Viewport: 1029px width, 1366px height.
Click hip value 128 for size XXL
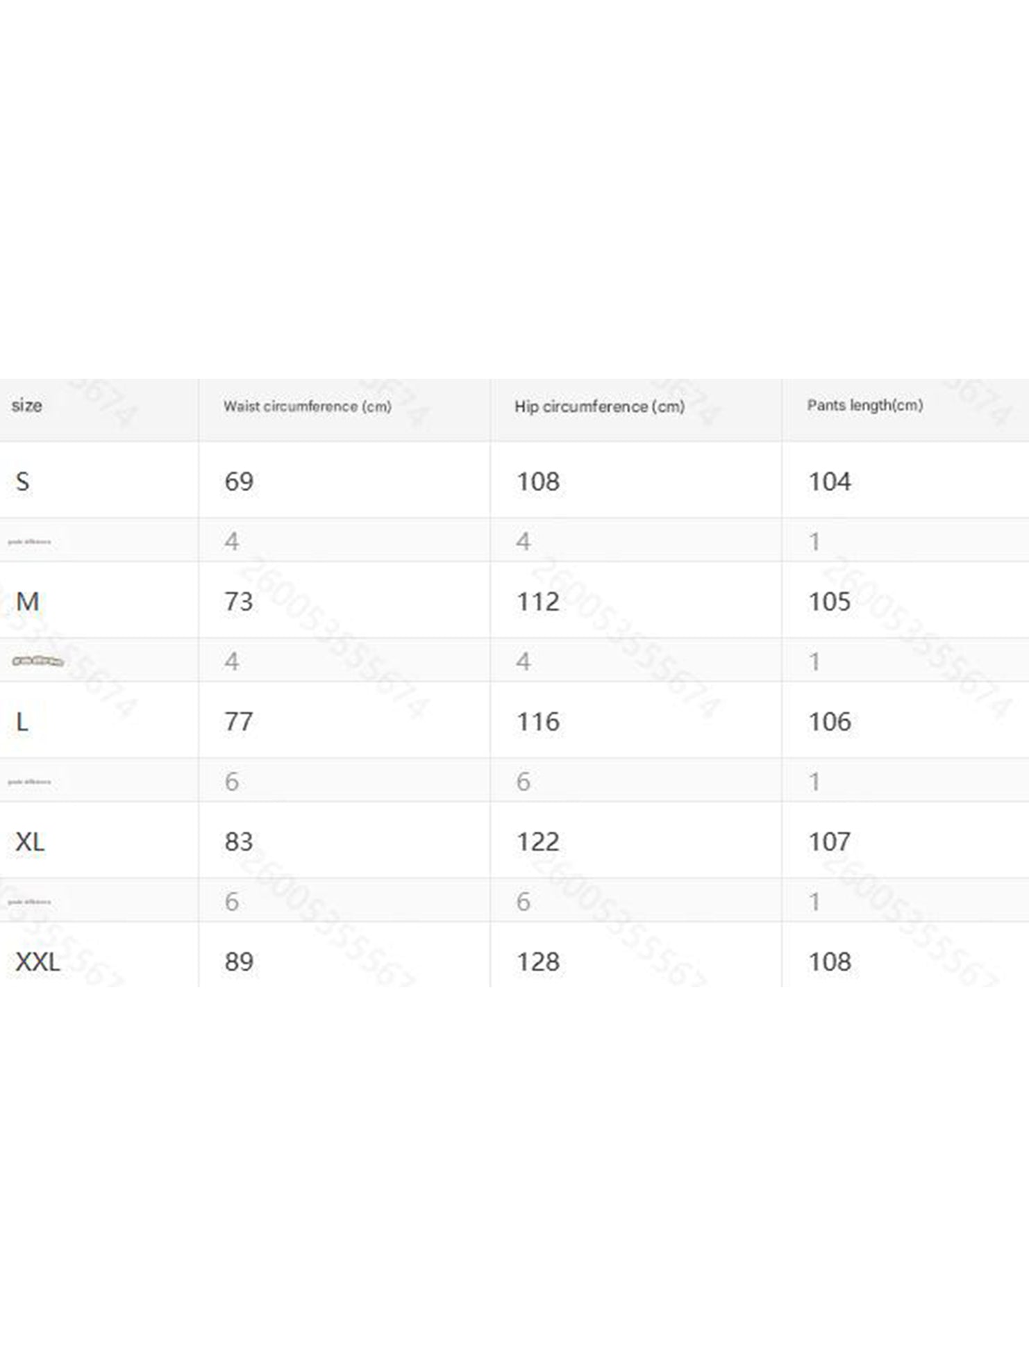tap(537, 962)
